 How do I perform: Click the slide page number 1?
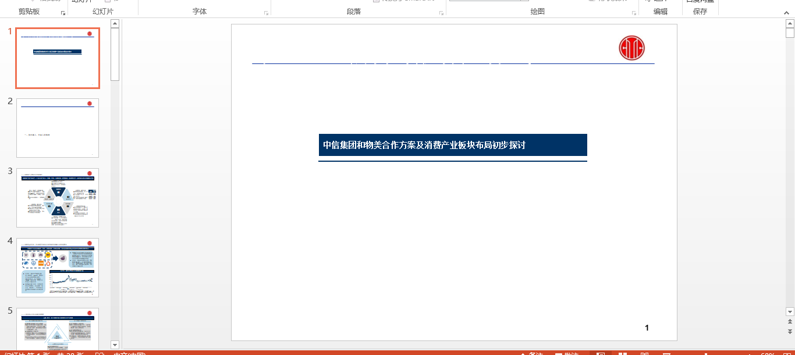click(x=647, y=328)
